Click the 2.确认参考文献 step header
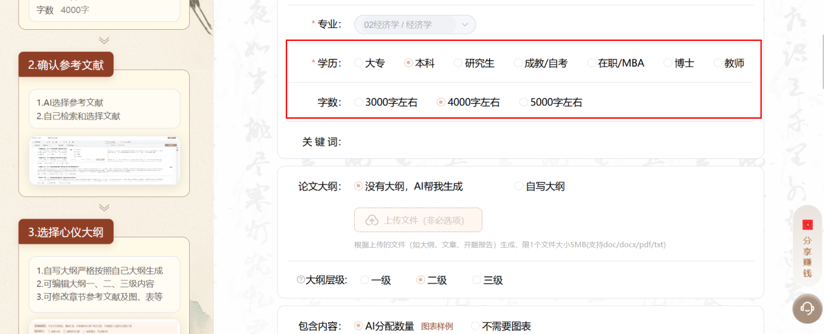824x334 pixels. [66, 64]
